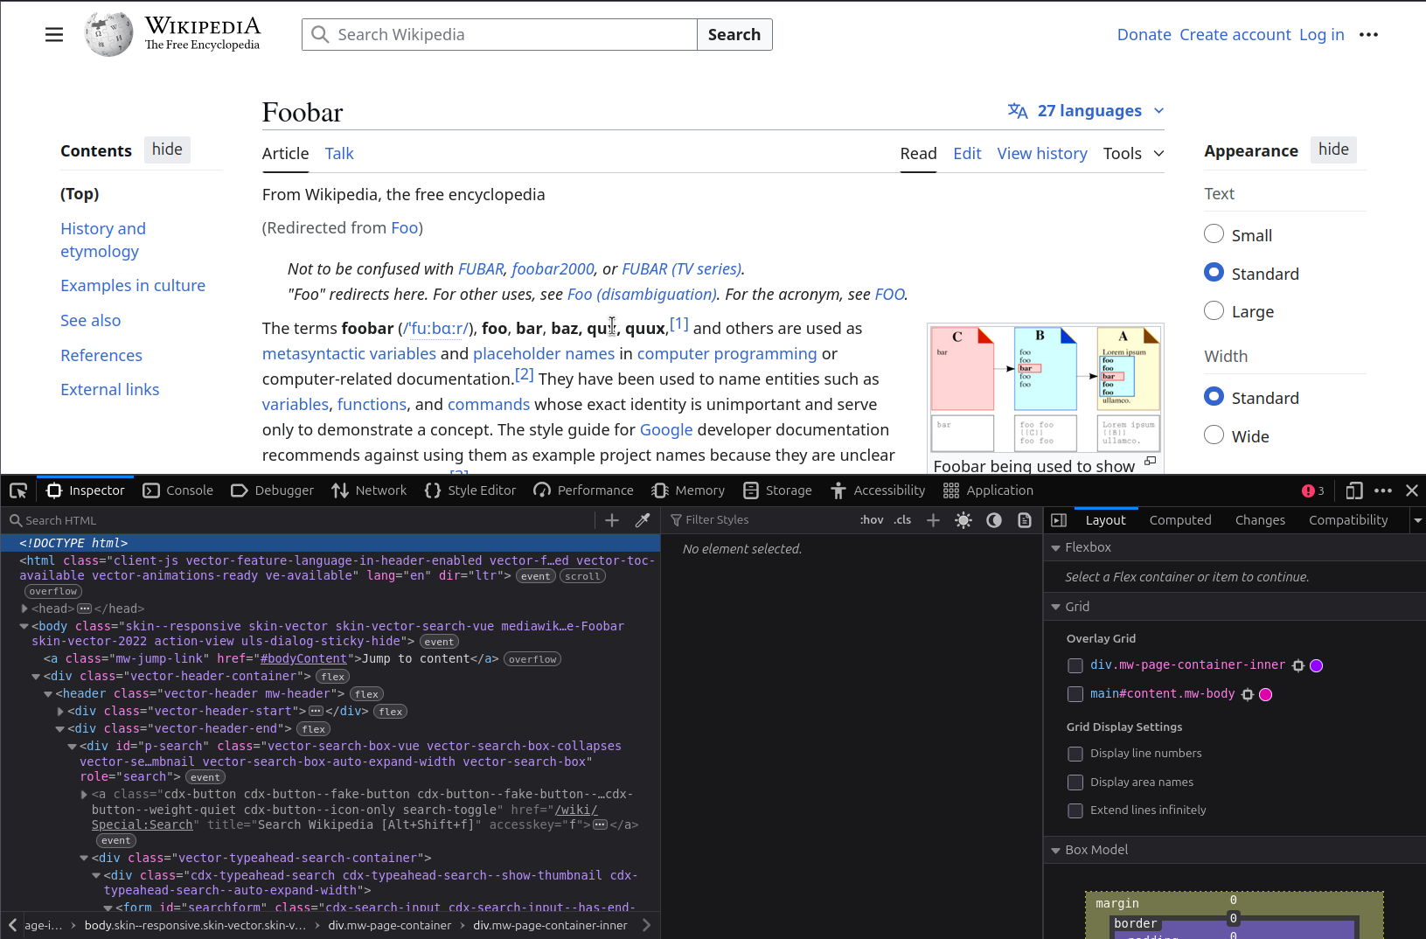Select Small text size
This screenshot has height=939, width=1426.
(x=1214, y=234)
